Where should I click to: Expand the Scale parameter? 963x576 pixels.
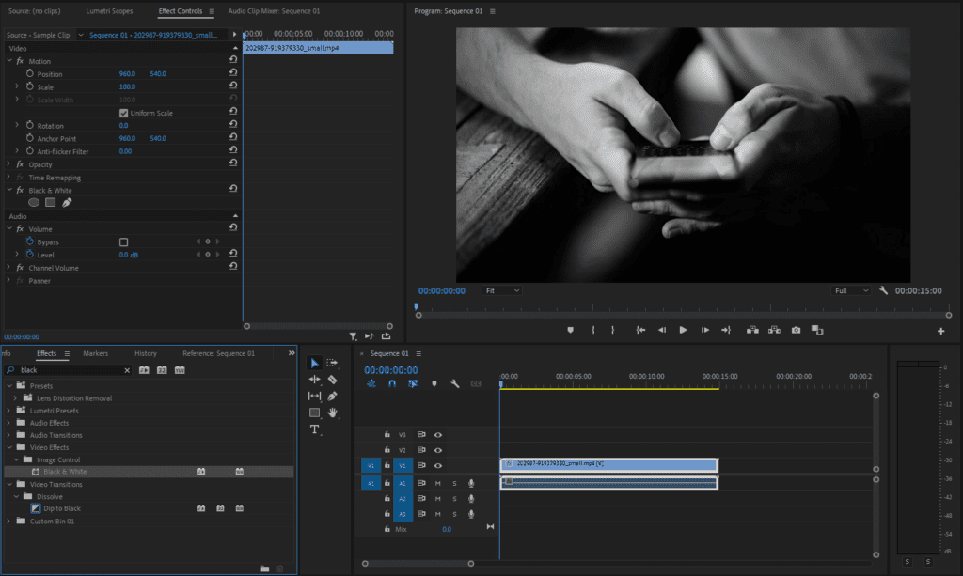tap(17, 86)
